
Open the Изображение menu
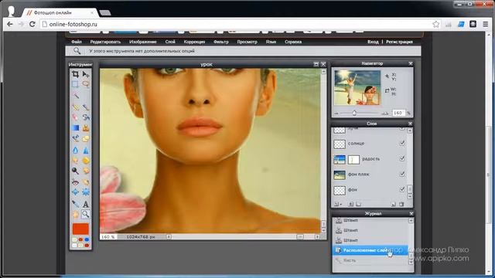point(142,42)
